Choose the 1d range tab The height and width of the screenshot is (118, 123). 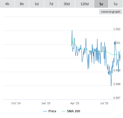(x=37, y=4)
